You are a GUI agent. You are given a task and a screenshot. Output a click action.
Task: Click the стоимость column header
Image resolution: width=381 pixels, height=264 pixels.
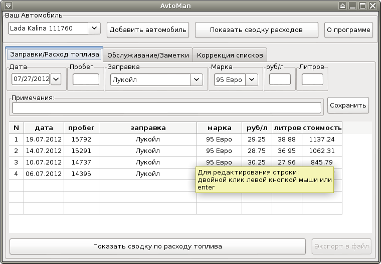click(x=322, y=128)
